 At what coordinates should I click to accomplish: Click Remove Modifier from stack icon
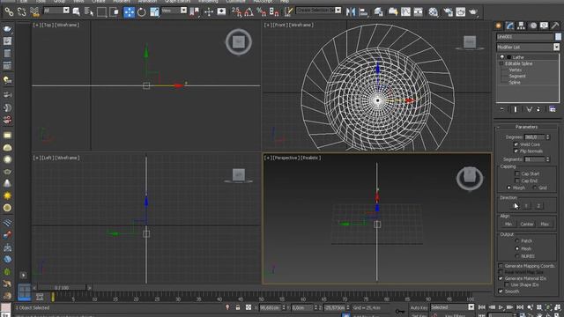(538, 109)
